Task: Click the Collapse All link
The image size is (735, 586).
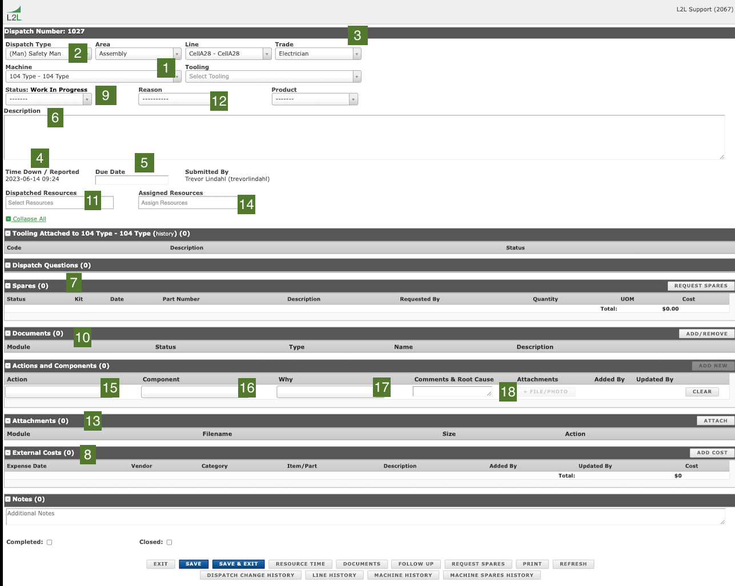Action: tap(29, 219)
